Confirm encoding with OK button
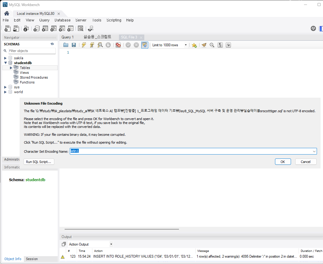The height and width of the screenshot is (264, 323). 283,161
